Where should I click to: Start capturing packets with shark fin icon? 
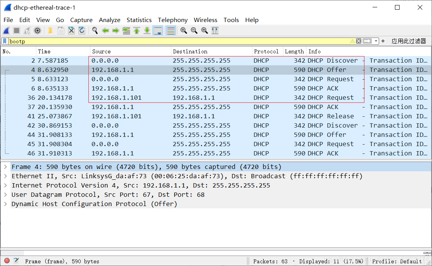(x=6, y=31)
